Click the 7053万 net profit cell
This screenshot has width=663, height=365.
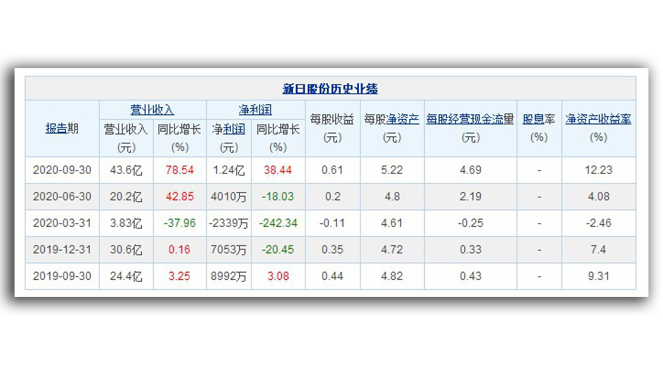(x=229, y=250)
